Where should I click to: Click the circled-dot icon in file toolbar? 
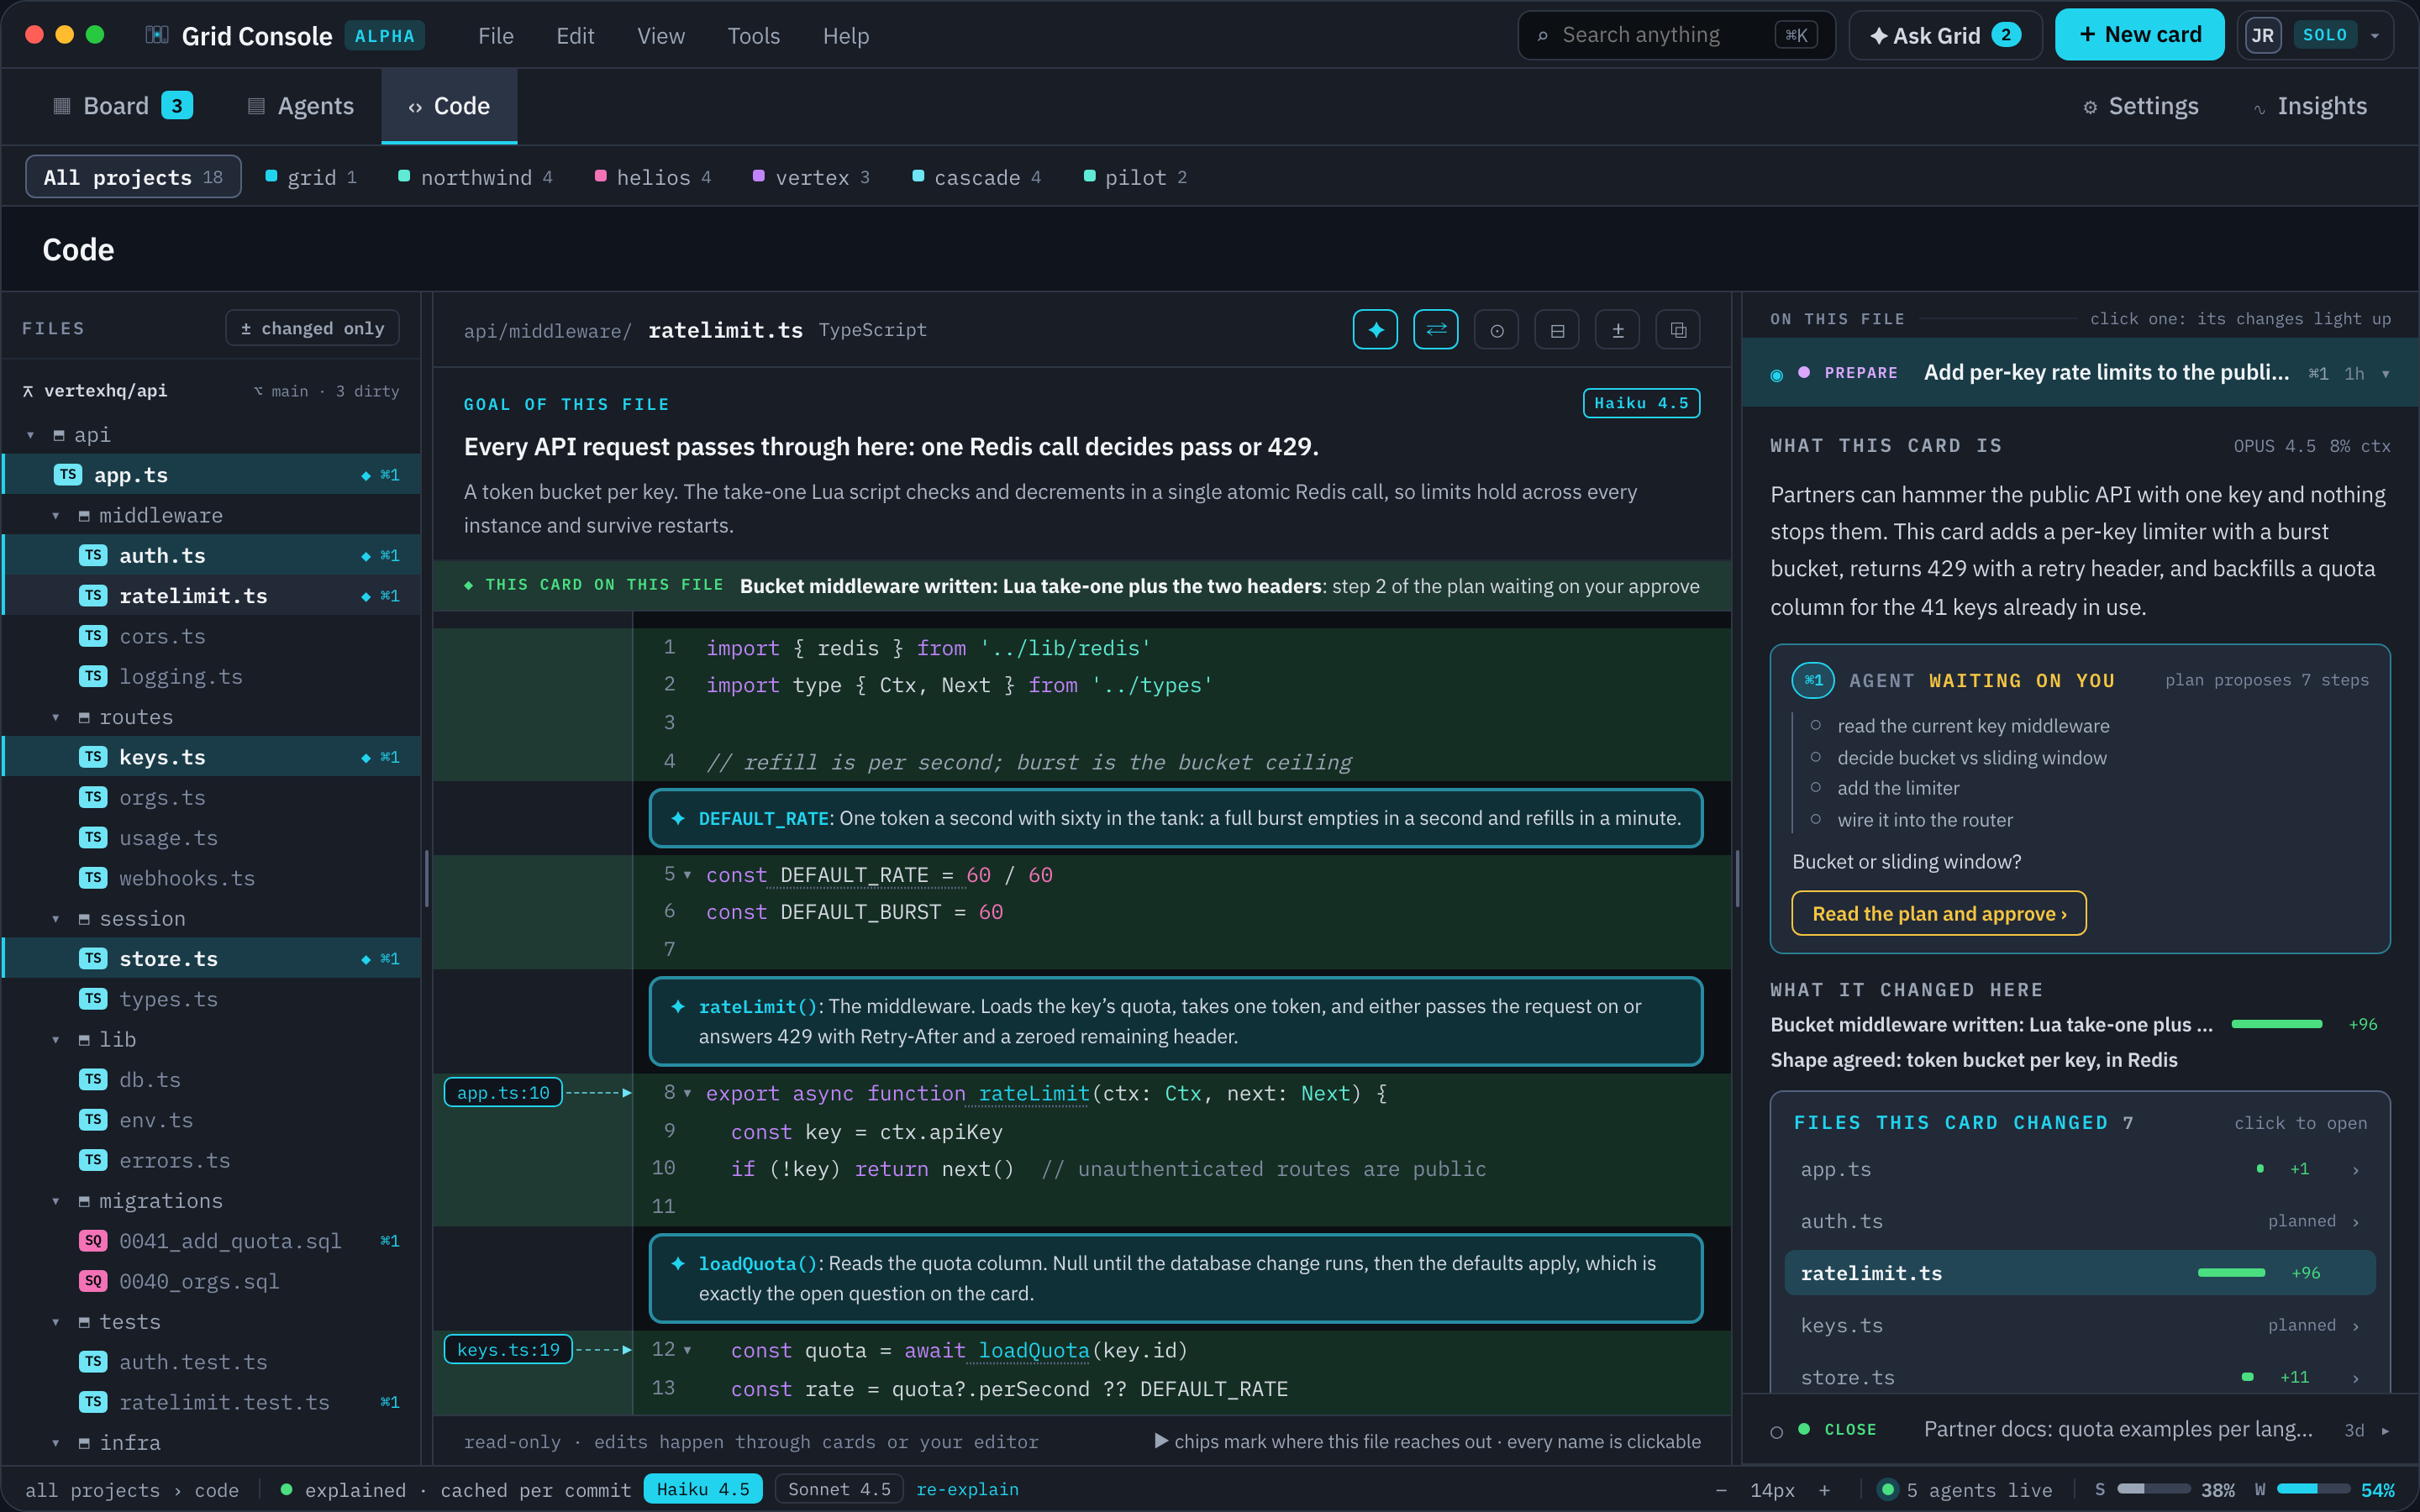click(x=1497, y=330)
